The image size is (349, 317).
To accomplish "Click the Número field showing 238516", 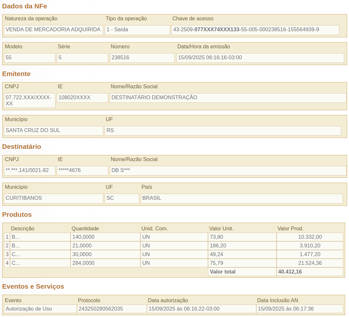I will point(142,58).
